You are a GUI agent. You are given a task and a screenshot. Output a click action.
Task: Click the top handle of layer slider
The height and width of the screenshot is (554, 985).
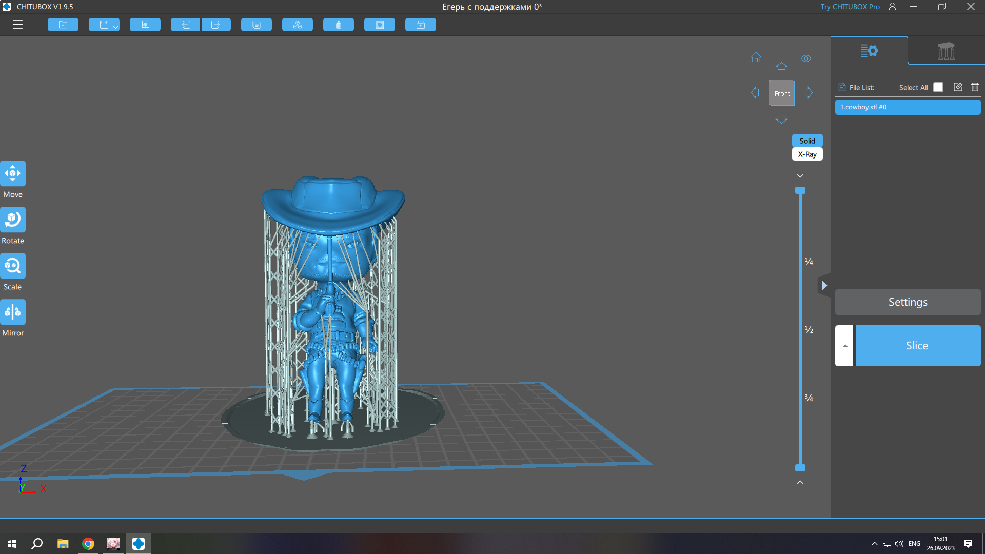(800, 190)
